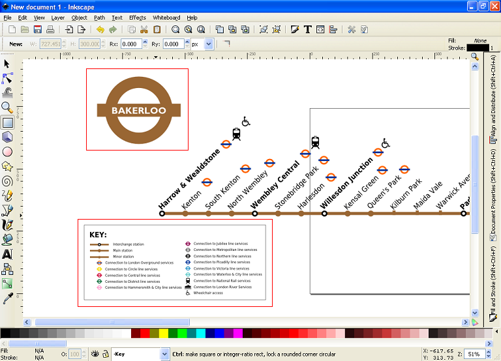
Task: Click the Redo arrow icon
Action: point(112,30)
